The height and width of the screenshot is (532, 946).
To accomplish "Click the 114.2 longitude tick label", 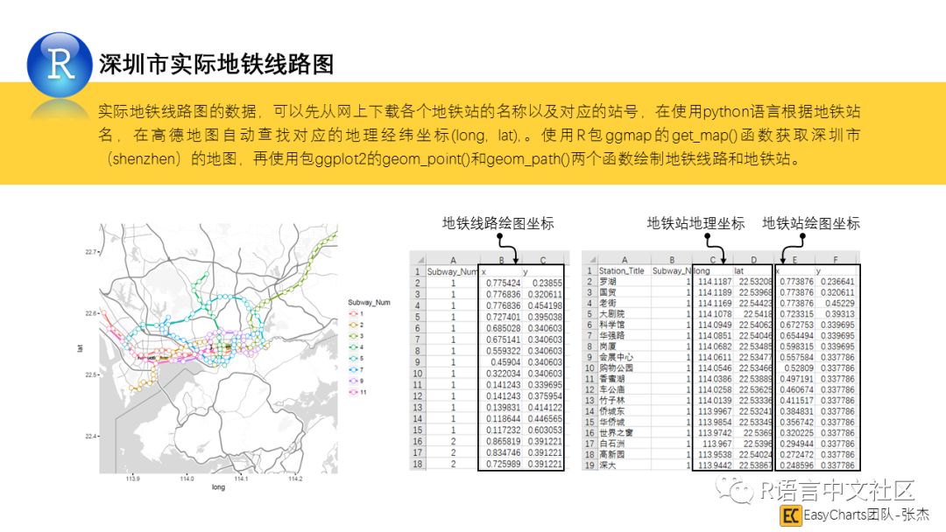I will 295,479.
